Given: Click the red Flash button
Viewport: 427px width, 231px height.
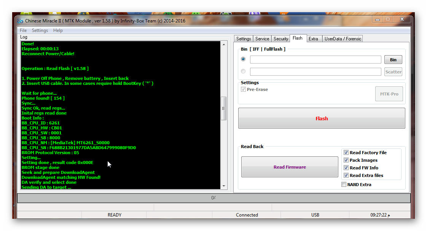Looking at the screenshot, I should coord(322,118).
